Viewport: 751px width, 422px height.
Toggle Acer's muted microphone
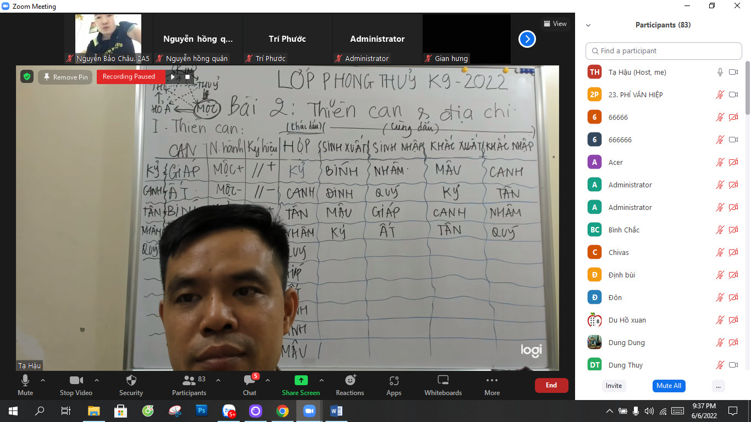(719, 162)
